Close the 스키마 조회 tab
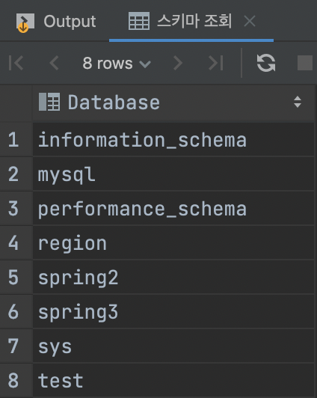This screenshot has width=317, height=398. 250,21
